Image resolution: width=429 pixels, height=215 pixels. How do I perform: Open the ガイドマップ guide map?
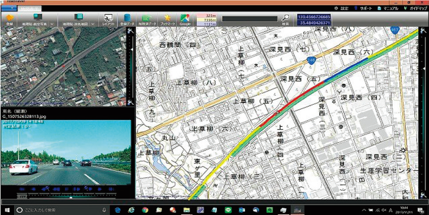[x=414, y=8]
